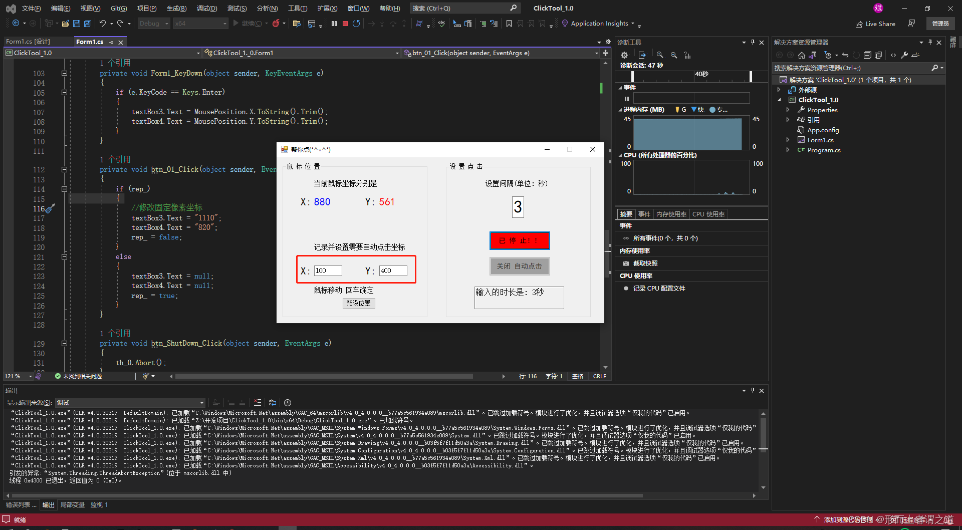Click the red 已停止 button in the dialog
Viewport: 962px width, 530px height.
pos(520,240)
